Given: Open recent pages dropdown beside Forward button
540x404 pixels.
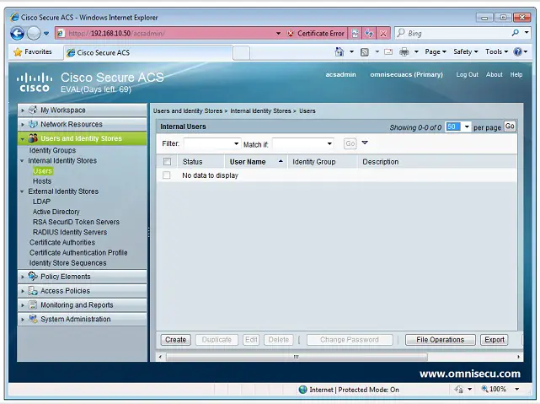Looking at the screenshot, I should pos(46,34).
